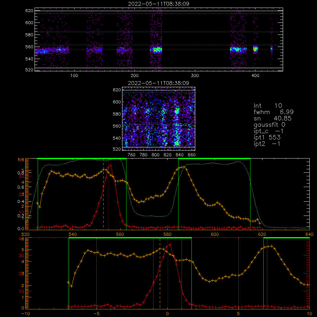Click the red peak apex in the bottom profile plot
This screenshot has height=317, width=317.
pos(170,244)
